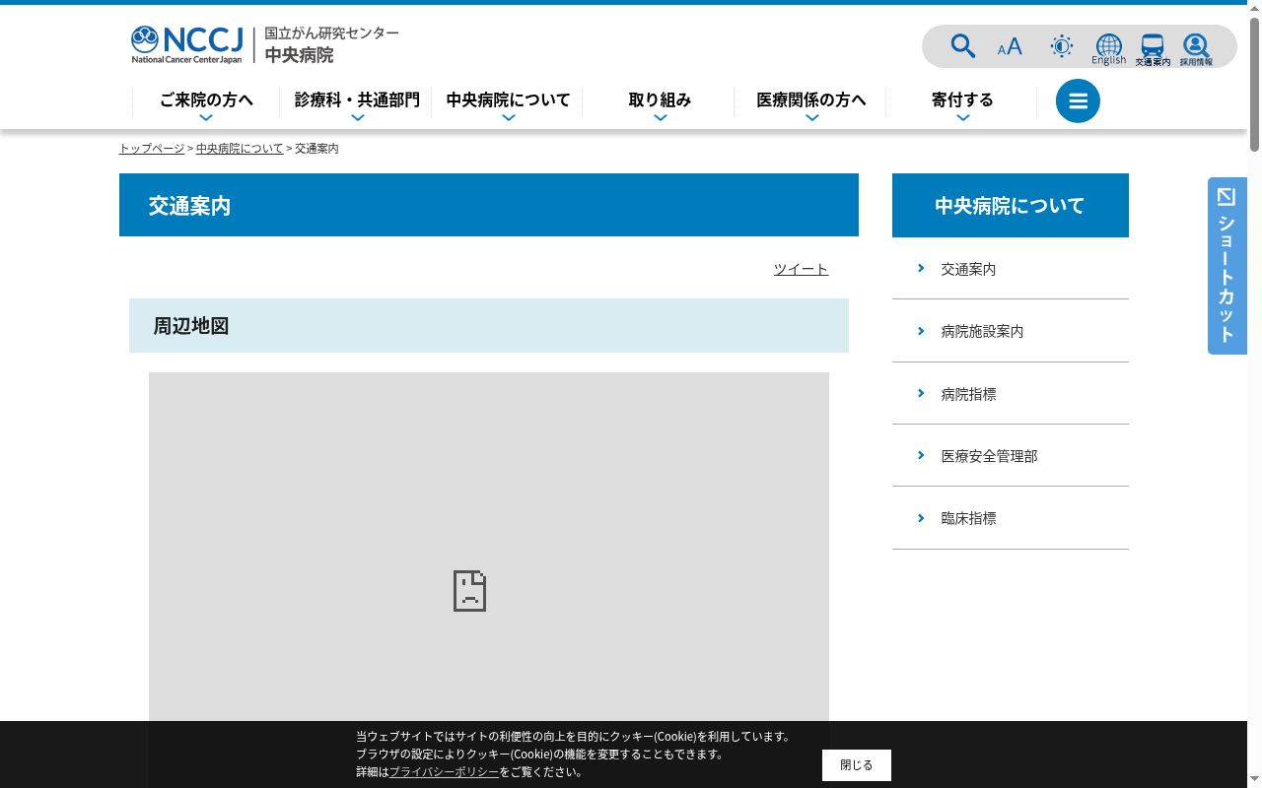1262x788 pixels.
Task: Open the hamburger menu round button
Action: pos(1078,100)
